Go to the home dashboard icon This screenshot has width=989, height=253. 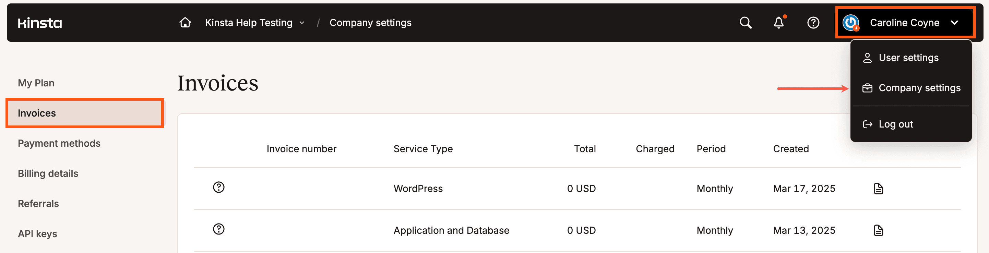(185, 23)
